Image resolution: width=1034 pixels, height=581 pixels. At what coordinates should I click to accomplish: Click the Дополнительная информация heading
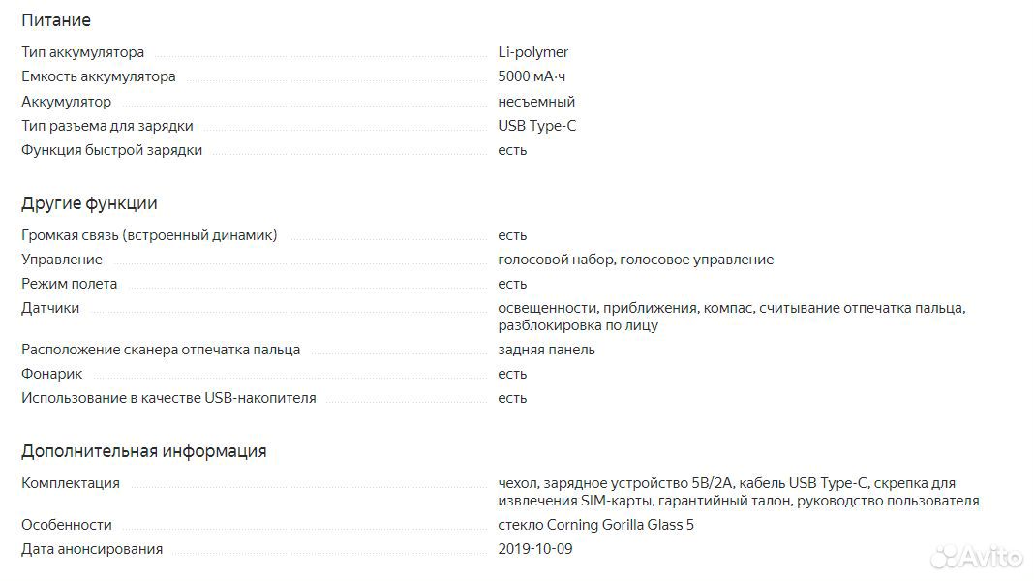[x=143, y=451]
